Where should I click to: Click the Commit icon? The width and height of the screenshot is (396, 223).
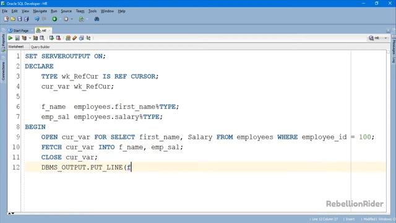[x=51, y=38]
